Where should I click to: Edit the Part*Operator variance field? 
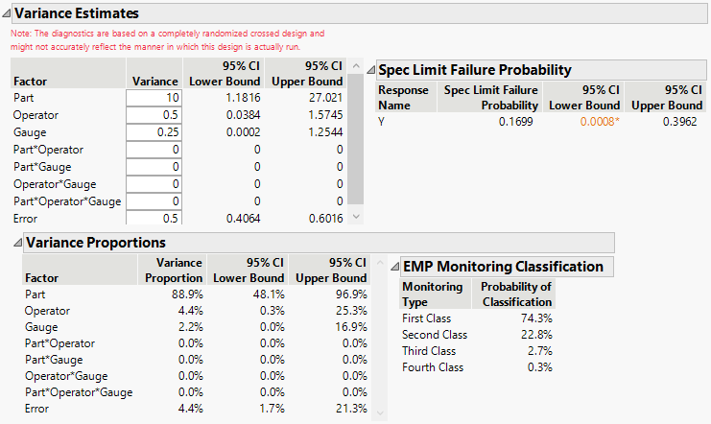[x=153, y=150]
